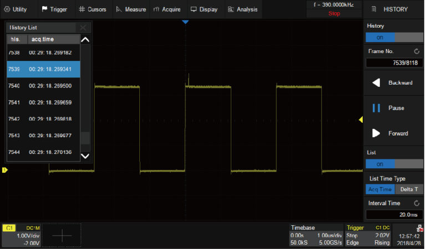Open the Analysis menu
Image resolution: width=426 pixels, height=249 pixels.
(x=242, y=9)
